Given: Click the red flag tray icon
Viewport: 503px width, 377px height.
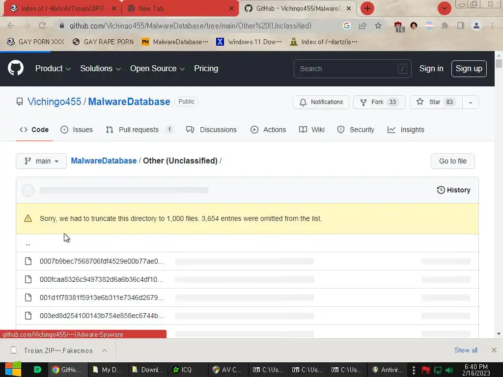Looking at the screenshot, I should [x=426, y=370].
